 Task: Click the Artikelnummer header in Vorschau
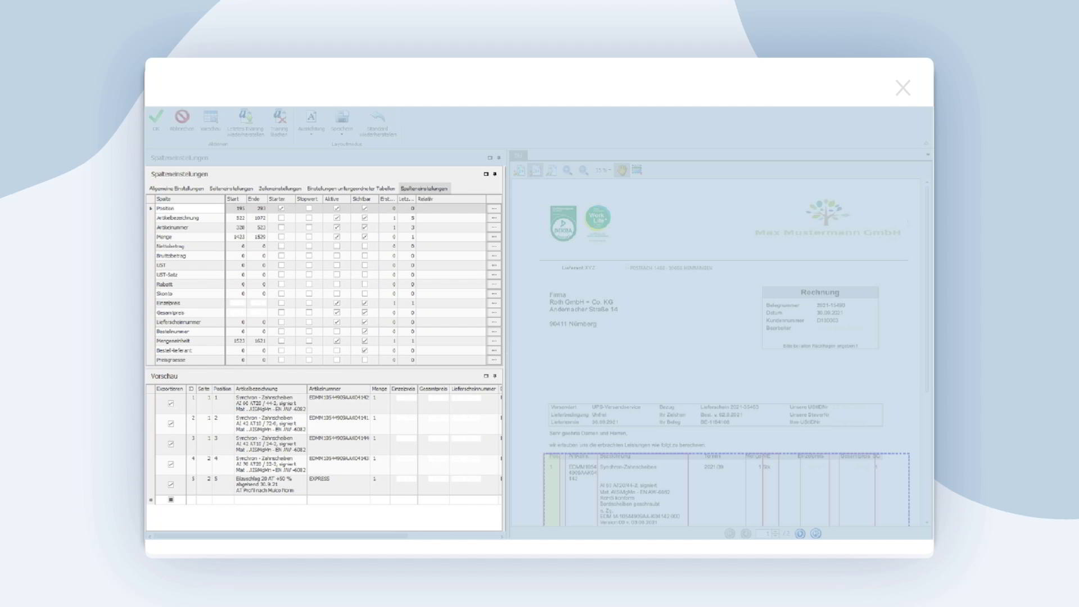(x=338, y=389)
